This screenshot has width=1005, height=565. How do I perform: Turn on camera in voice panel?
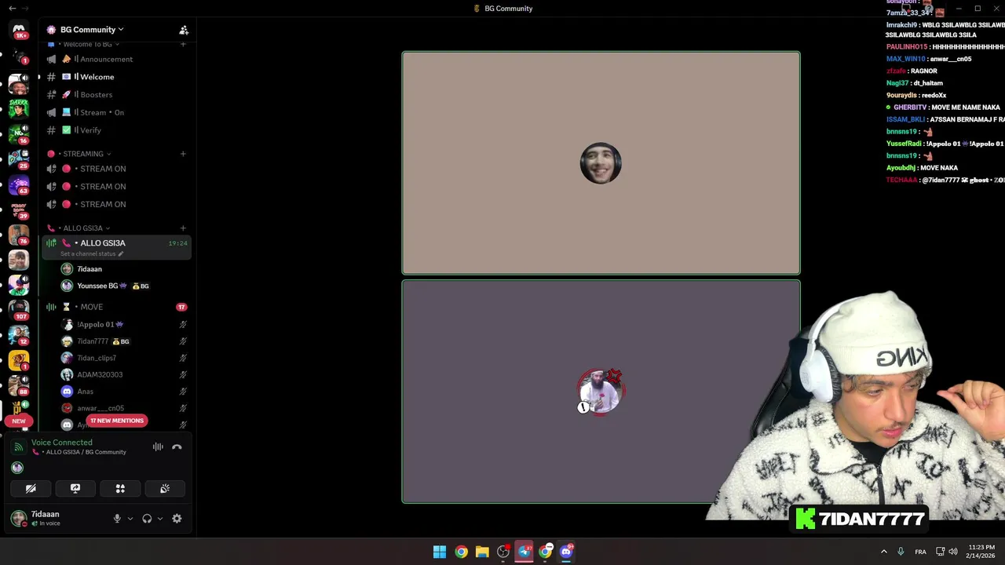click(31, 488)
